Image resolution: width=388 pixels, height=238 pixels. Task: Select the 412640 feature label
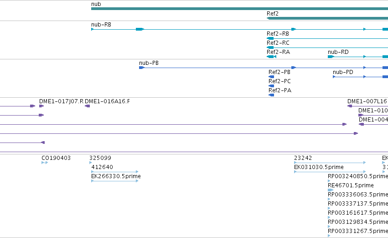pos(102,167)
